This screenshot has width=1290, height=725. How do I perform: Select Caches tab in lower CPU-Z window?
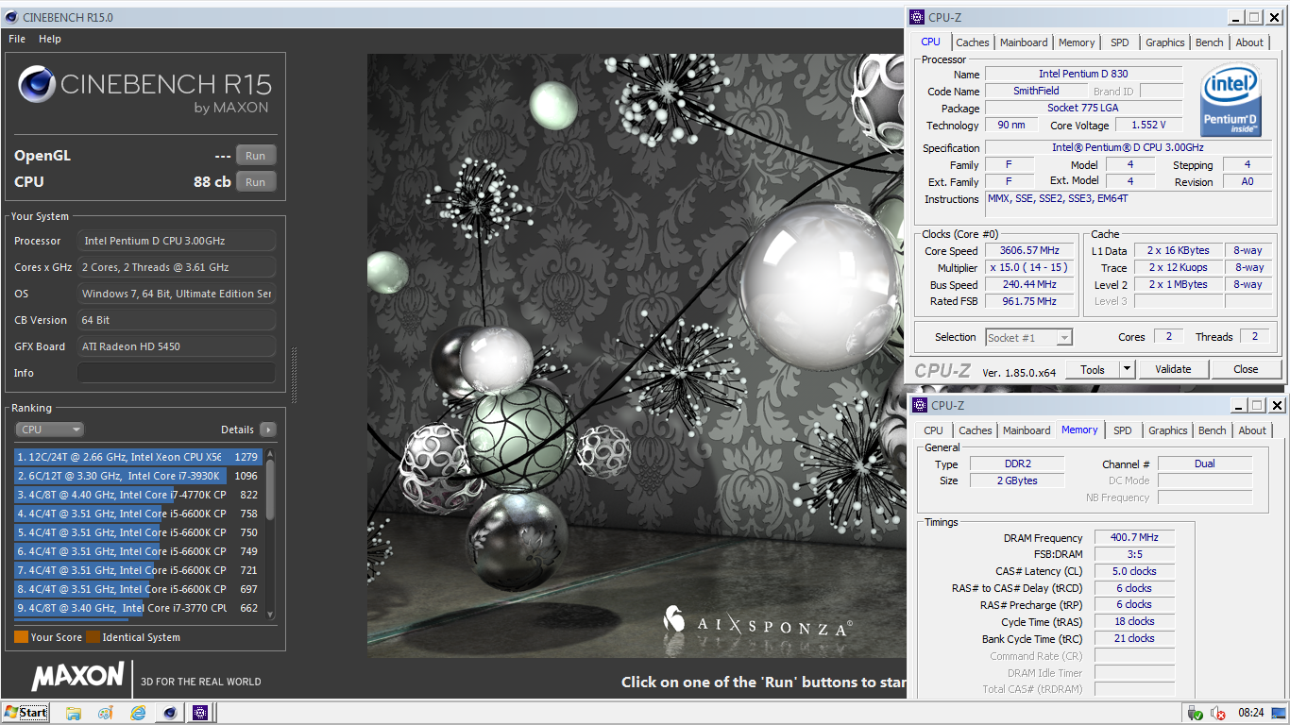coord(976,430)
